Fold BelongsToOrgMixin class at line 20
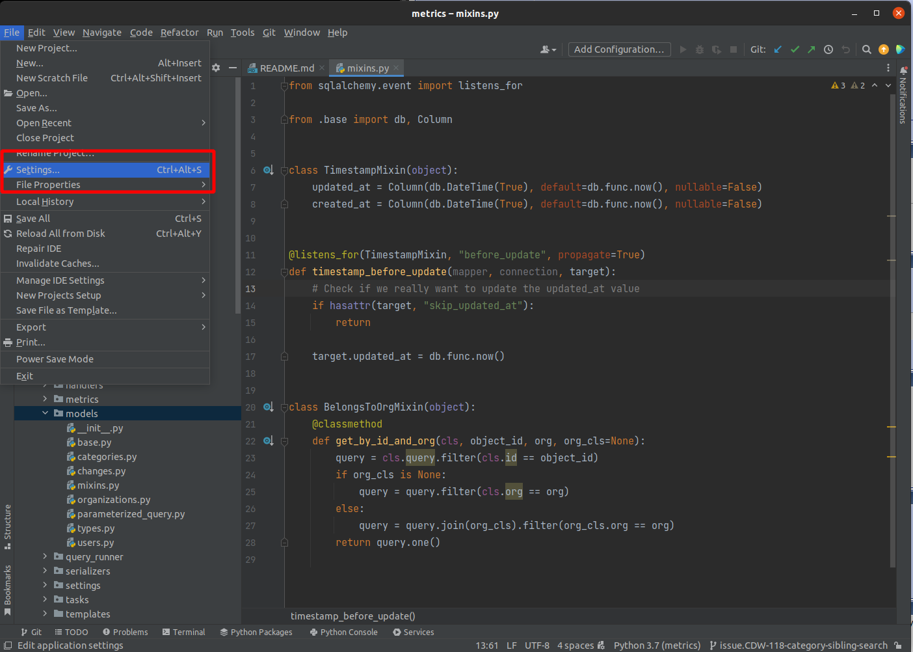 click(x=284, y=407)
